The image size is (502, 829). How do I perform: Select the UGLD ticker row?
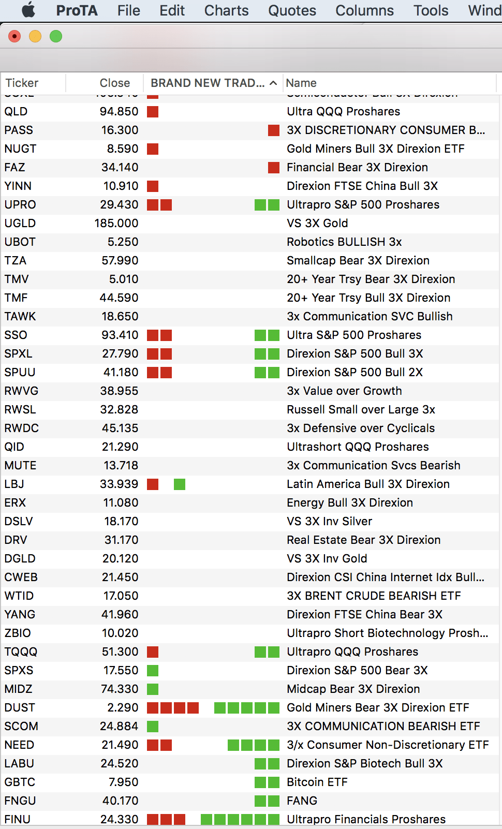pyautogui.click(x=20, y=224)
